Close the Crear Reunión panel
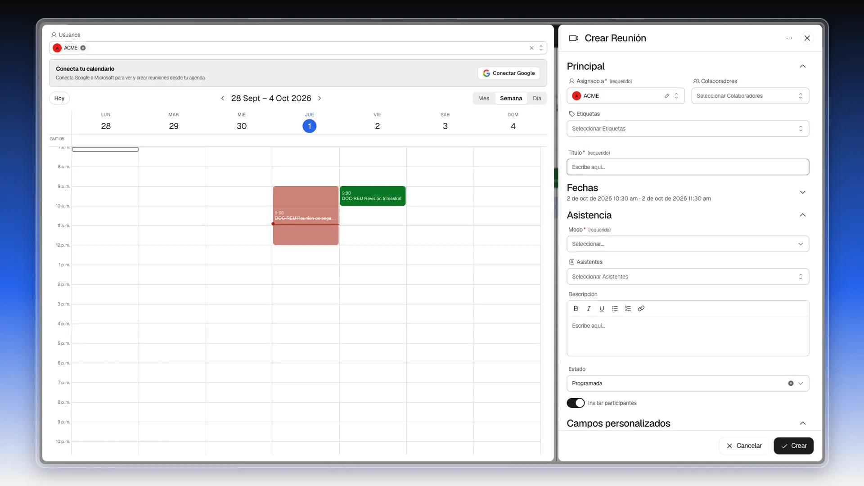The width and height of the screenshot is (864, 486). 807,38
